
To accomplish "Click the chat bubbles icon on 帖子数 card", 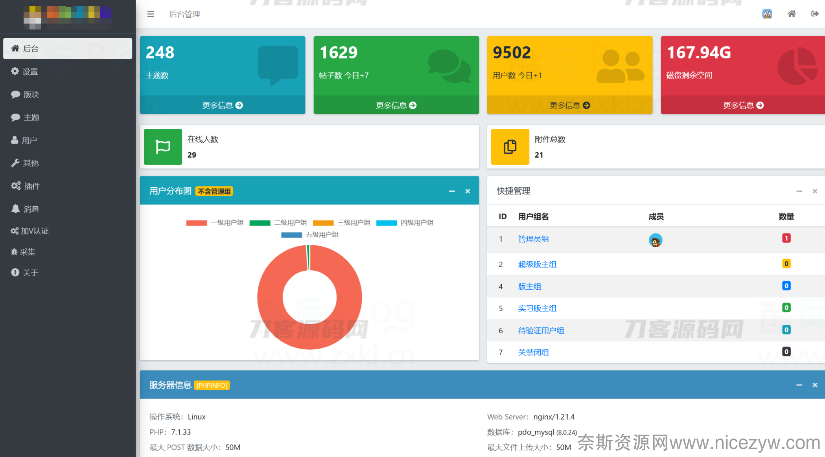I will (x=449, y=66).
